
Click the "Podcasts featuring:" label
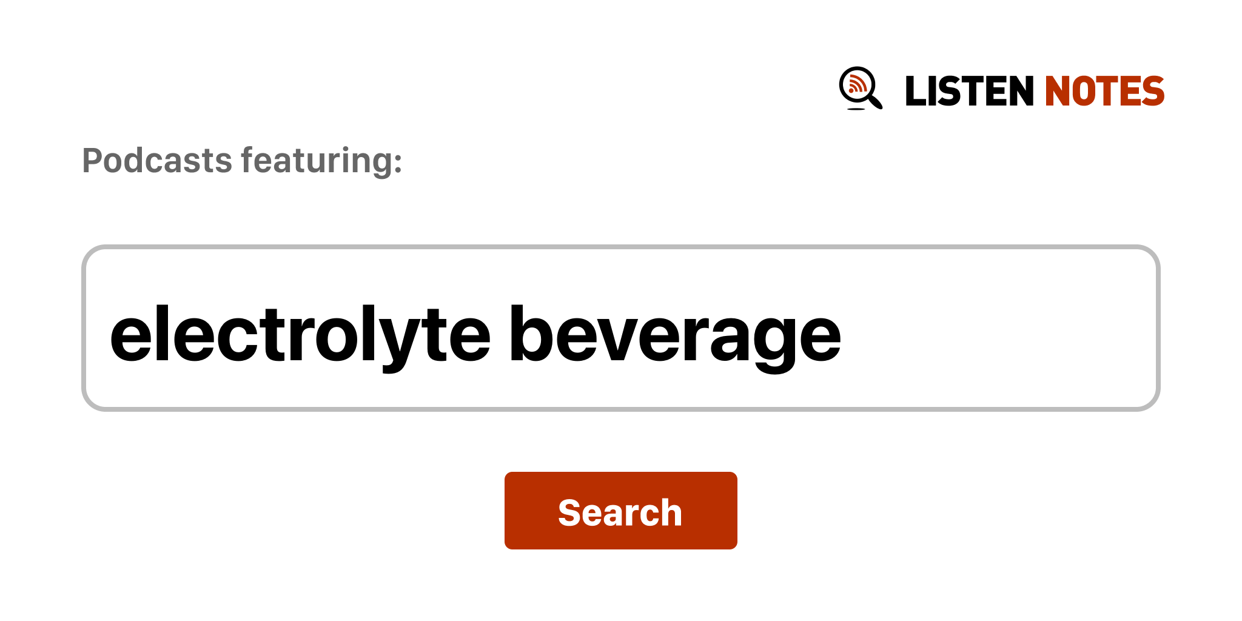(x=242, y=161)
